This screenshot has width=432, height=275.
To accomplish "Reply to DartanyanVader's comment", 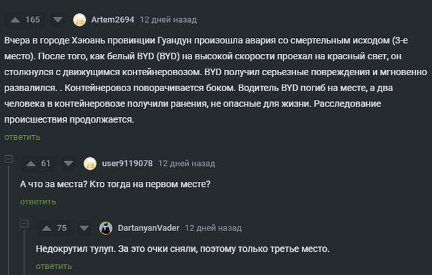I will tap(54, 266).
